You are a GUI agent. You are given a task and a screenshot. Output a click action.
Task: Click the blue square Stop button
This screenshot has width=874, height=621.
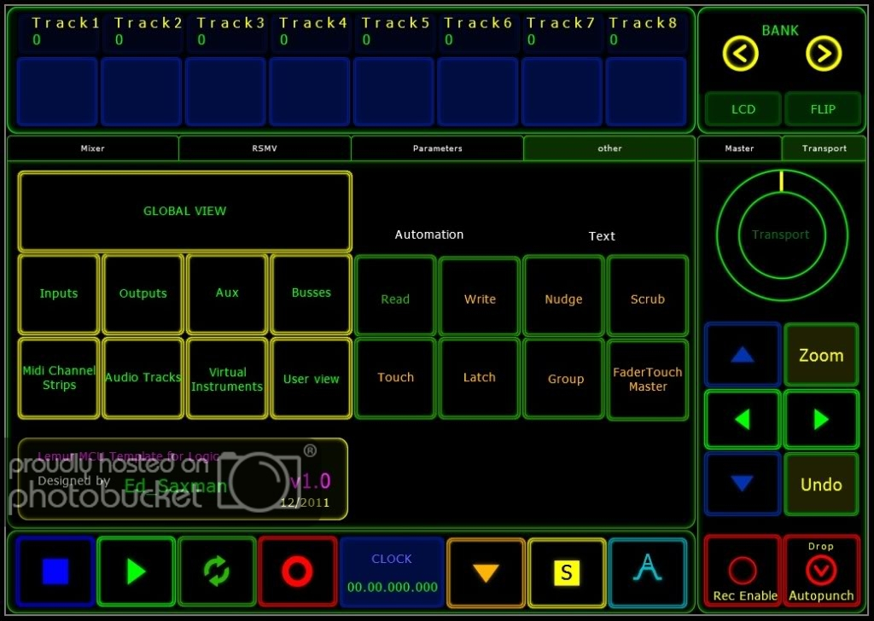[x=55, y=572]
